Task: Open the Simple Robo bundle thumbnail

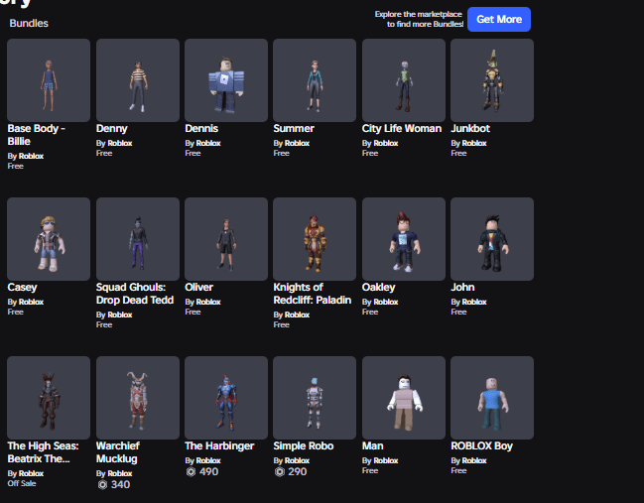Action: click(315, 398)
